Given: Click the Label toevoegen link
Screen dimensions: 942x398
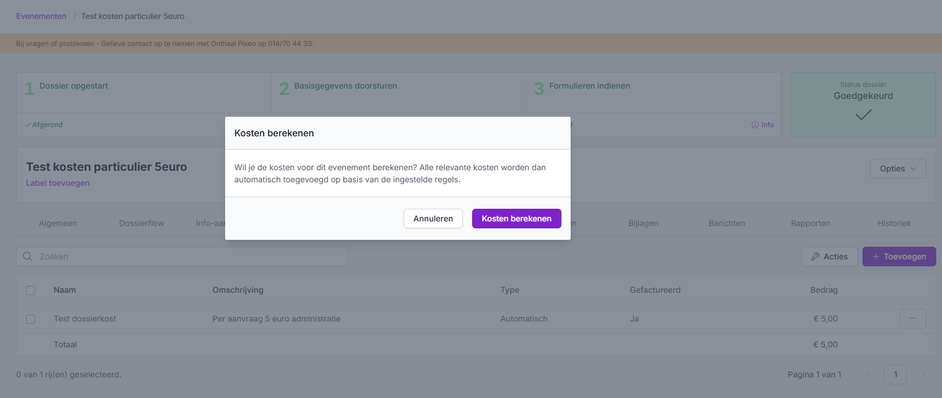Looking at the screenshot, I should coord(58,183).
